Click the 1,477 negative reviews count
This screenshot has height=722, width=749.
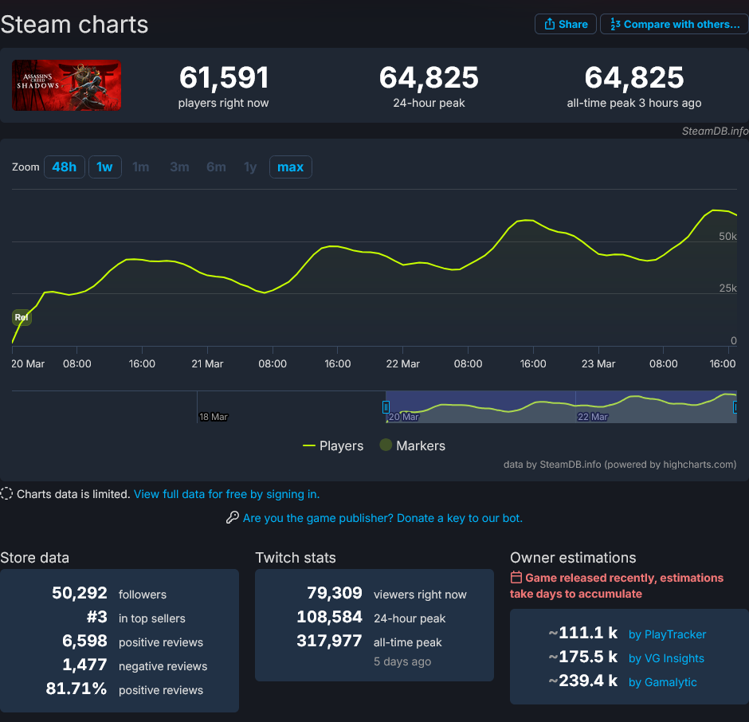tap(84, 665)
